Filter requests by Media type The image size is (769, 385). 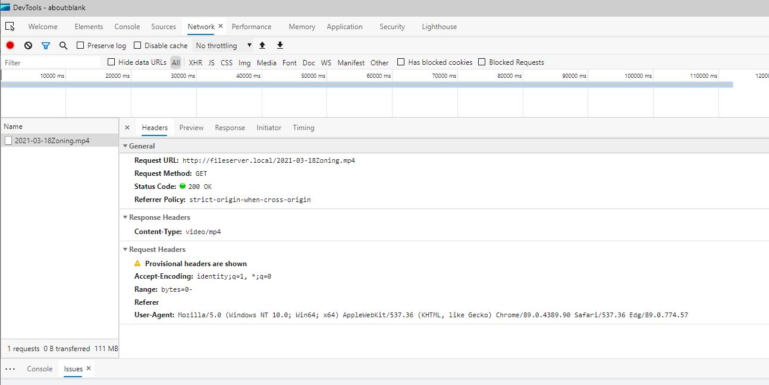tap(266, 62)
